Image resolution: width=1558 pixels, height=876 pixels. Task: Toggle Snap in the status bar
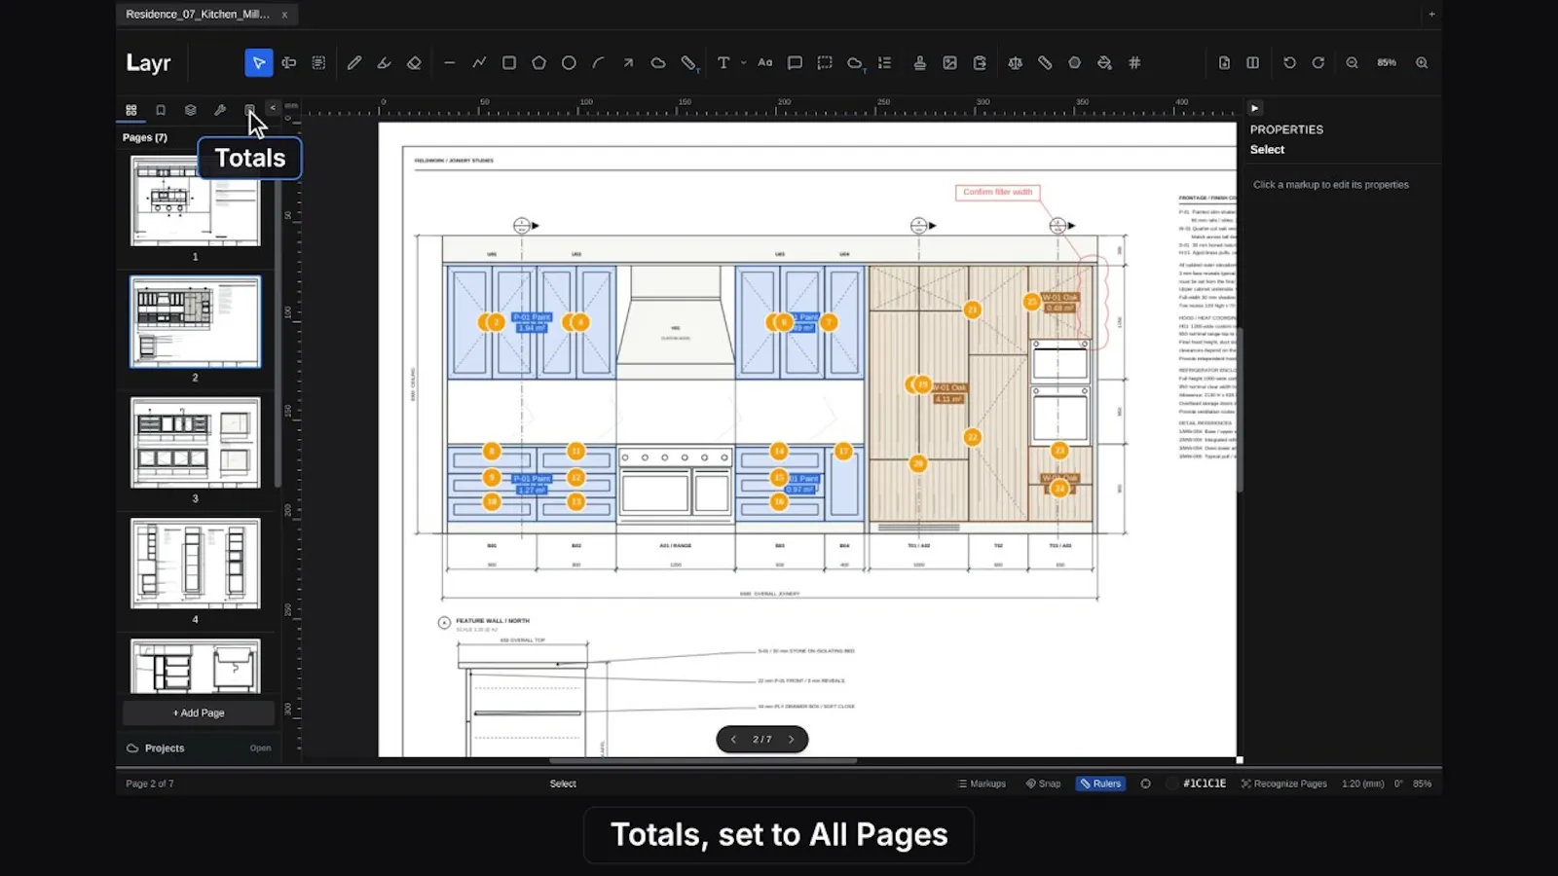pyautogui.click(x=1043, y=784)
